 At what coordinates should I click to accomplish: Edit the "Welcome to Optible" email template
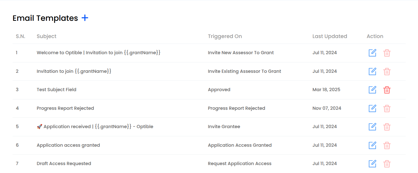372,53
